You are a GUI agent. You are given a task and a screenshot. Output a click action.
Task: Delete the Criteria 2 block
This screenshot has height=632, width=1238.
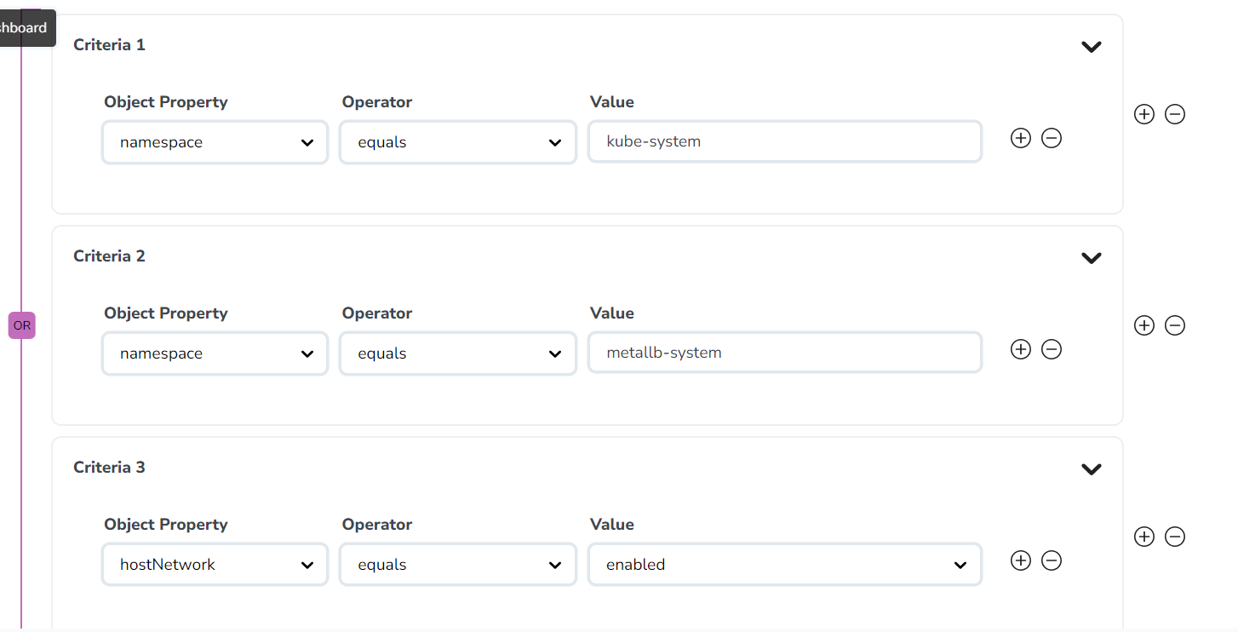tap(1175, 325)
